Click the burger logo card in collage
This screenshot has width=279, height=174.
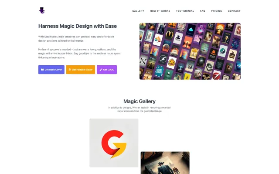(232, 55)
